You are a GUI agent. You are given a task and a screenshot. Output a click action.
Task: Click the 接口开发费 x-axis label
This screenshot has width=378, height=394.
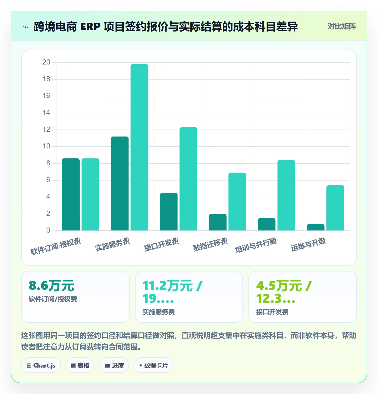(x=161, y=244)
